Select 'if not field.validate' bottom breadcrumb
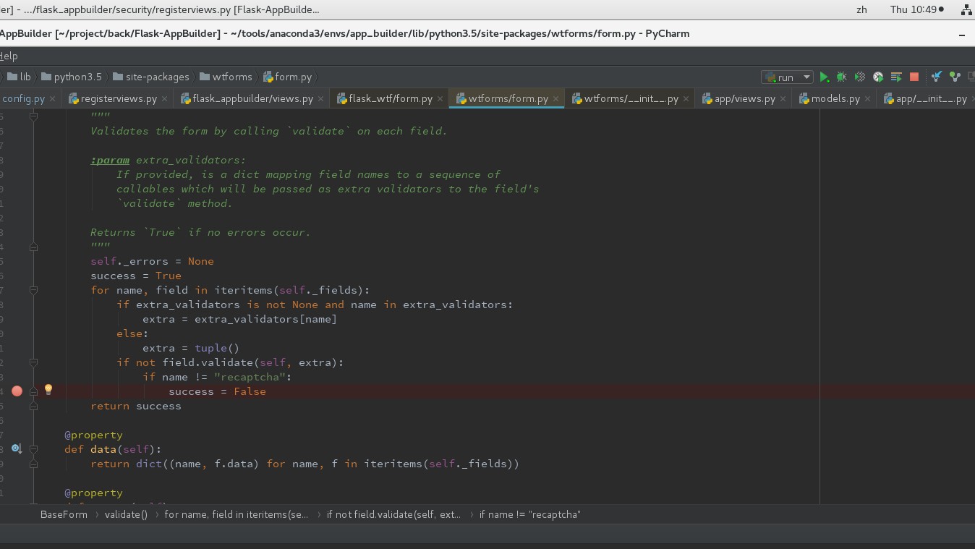The image size is (975, 549). pyautogui.click(x=394, y=514)
